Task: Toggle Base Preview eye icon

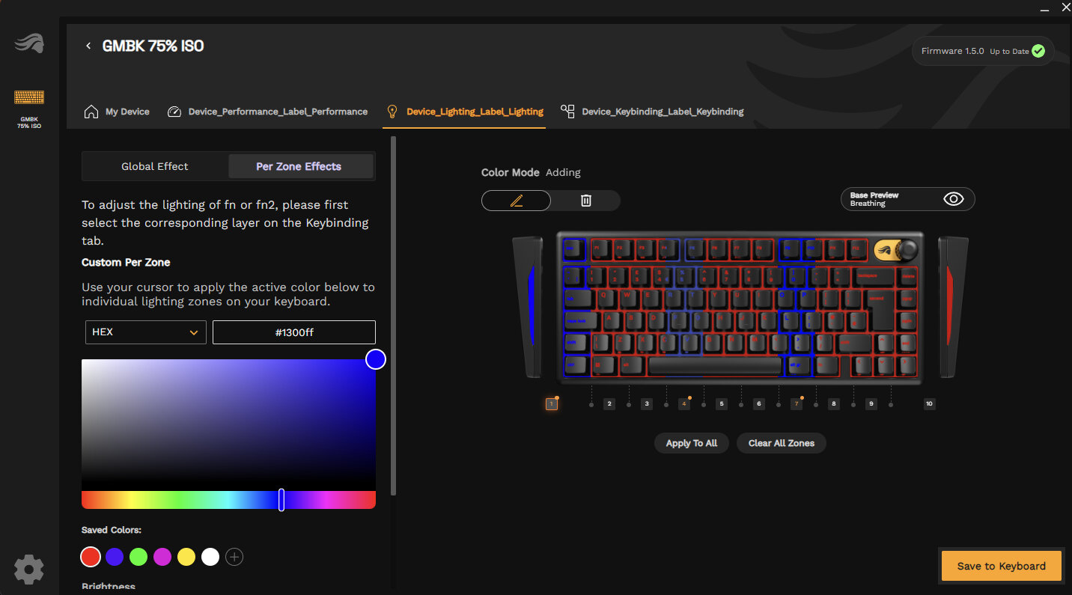Action: click(x=953, y=199)
